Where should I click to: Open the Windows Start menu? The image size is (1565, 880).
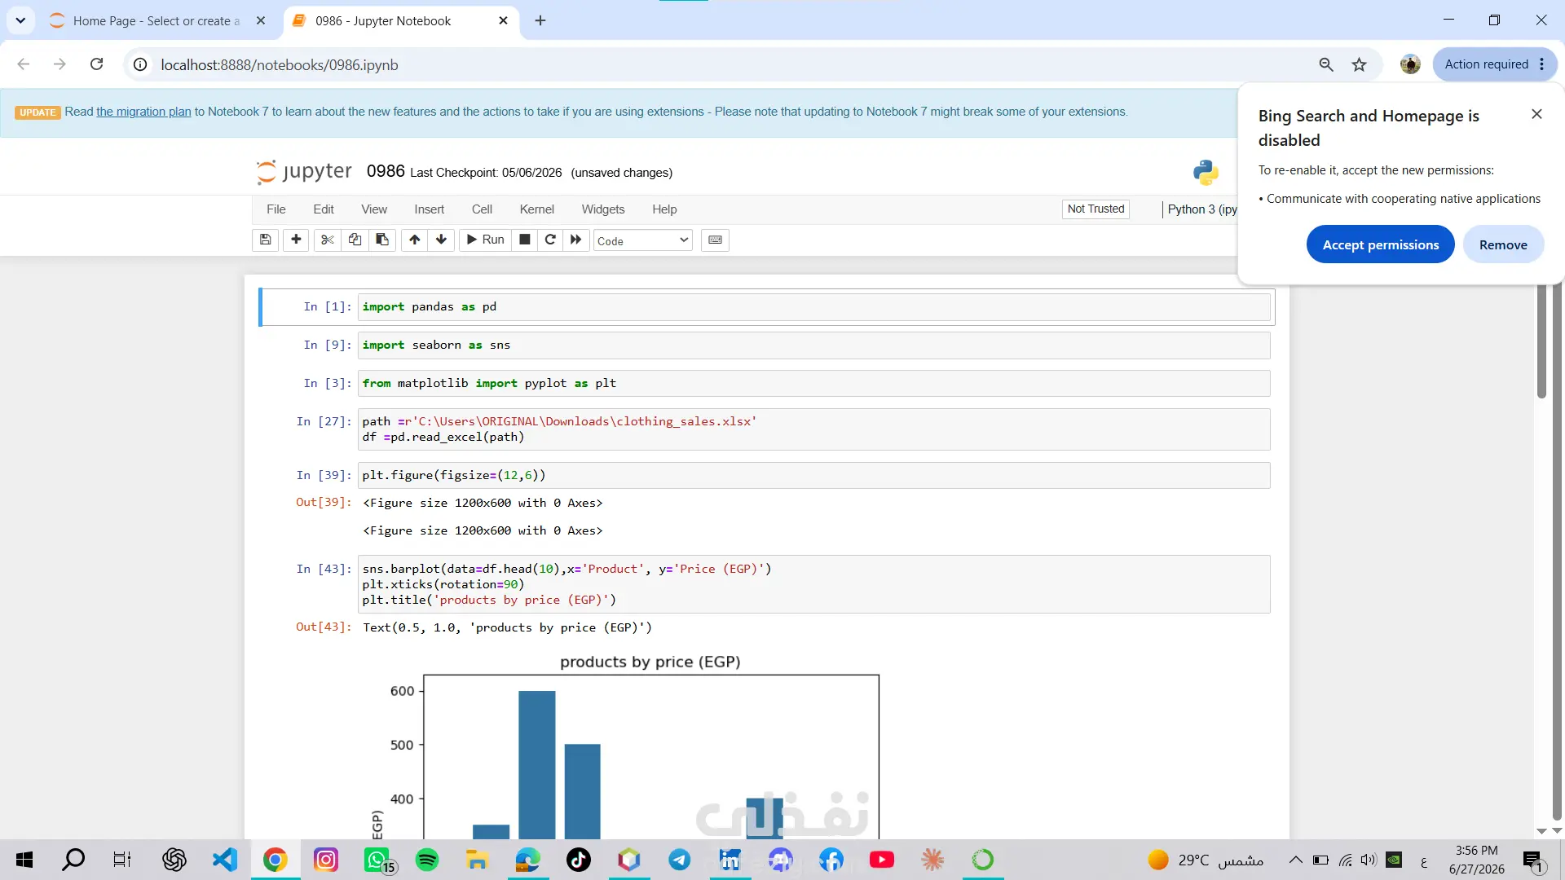pyautogui.click(x=24, y=860)
